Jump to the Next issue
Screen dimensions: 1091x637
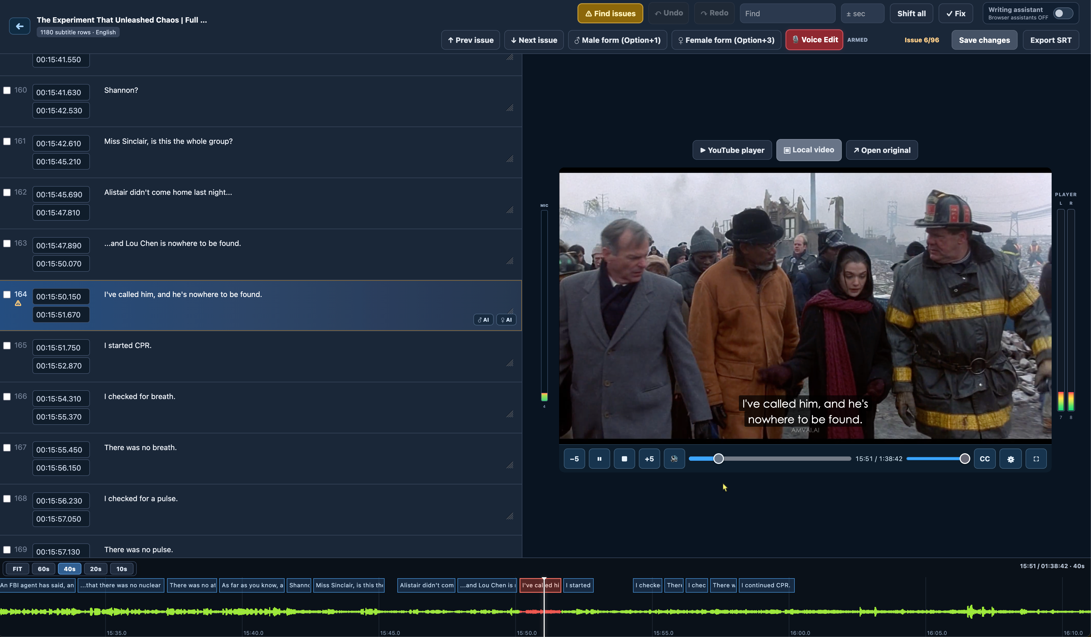(534, 40)
